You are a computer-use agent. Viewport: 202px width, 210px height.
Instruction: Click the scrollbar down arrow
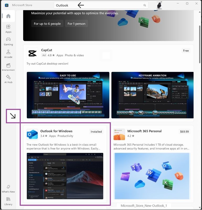200,208
